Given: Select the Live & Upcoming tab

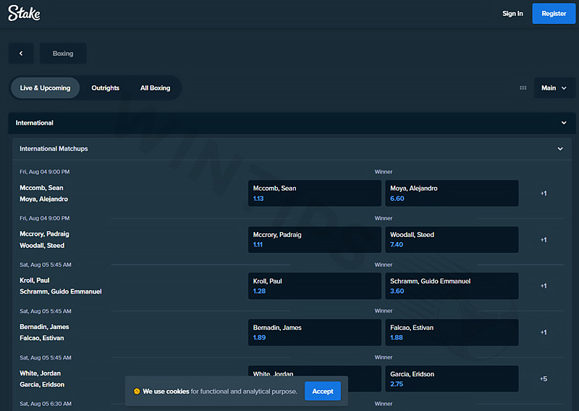Looking at the screenshot, I should pyautogui.click(x=45, y=88).
